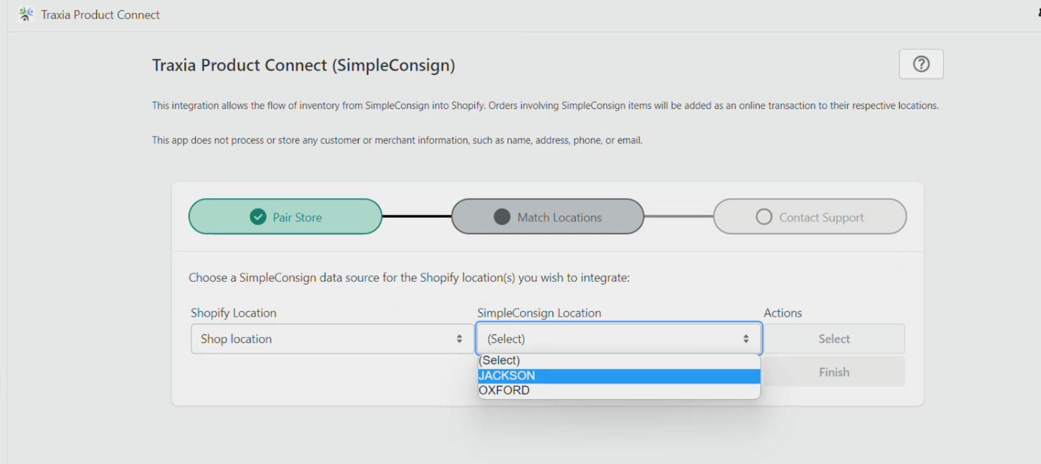Open the Shopify Location dropdown

(x=332, y=339)
